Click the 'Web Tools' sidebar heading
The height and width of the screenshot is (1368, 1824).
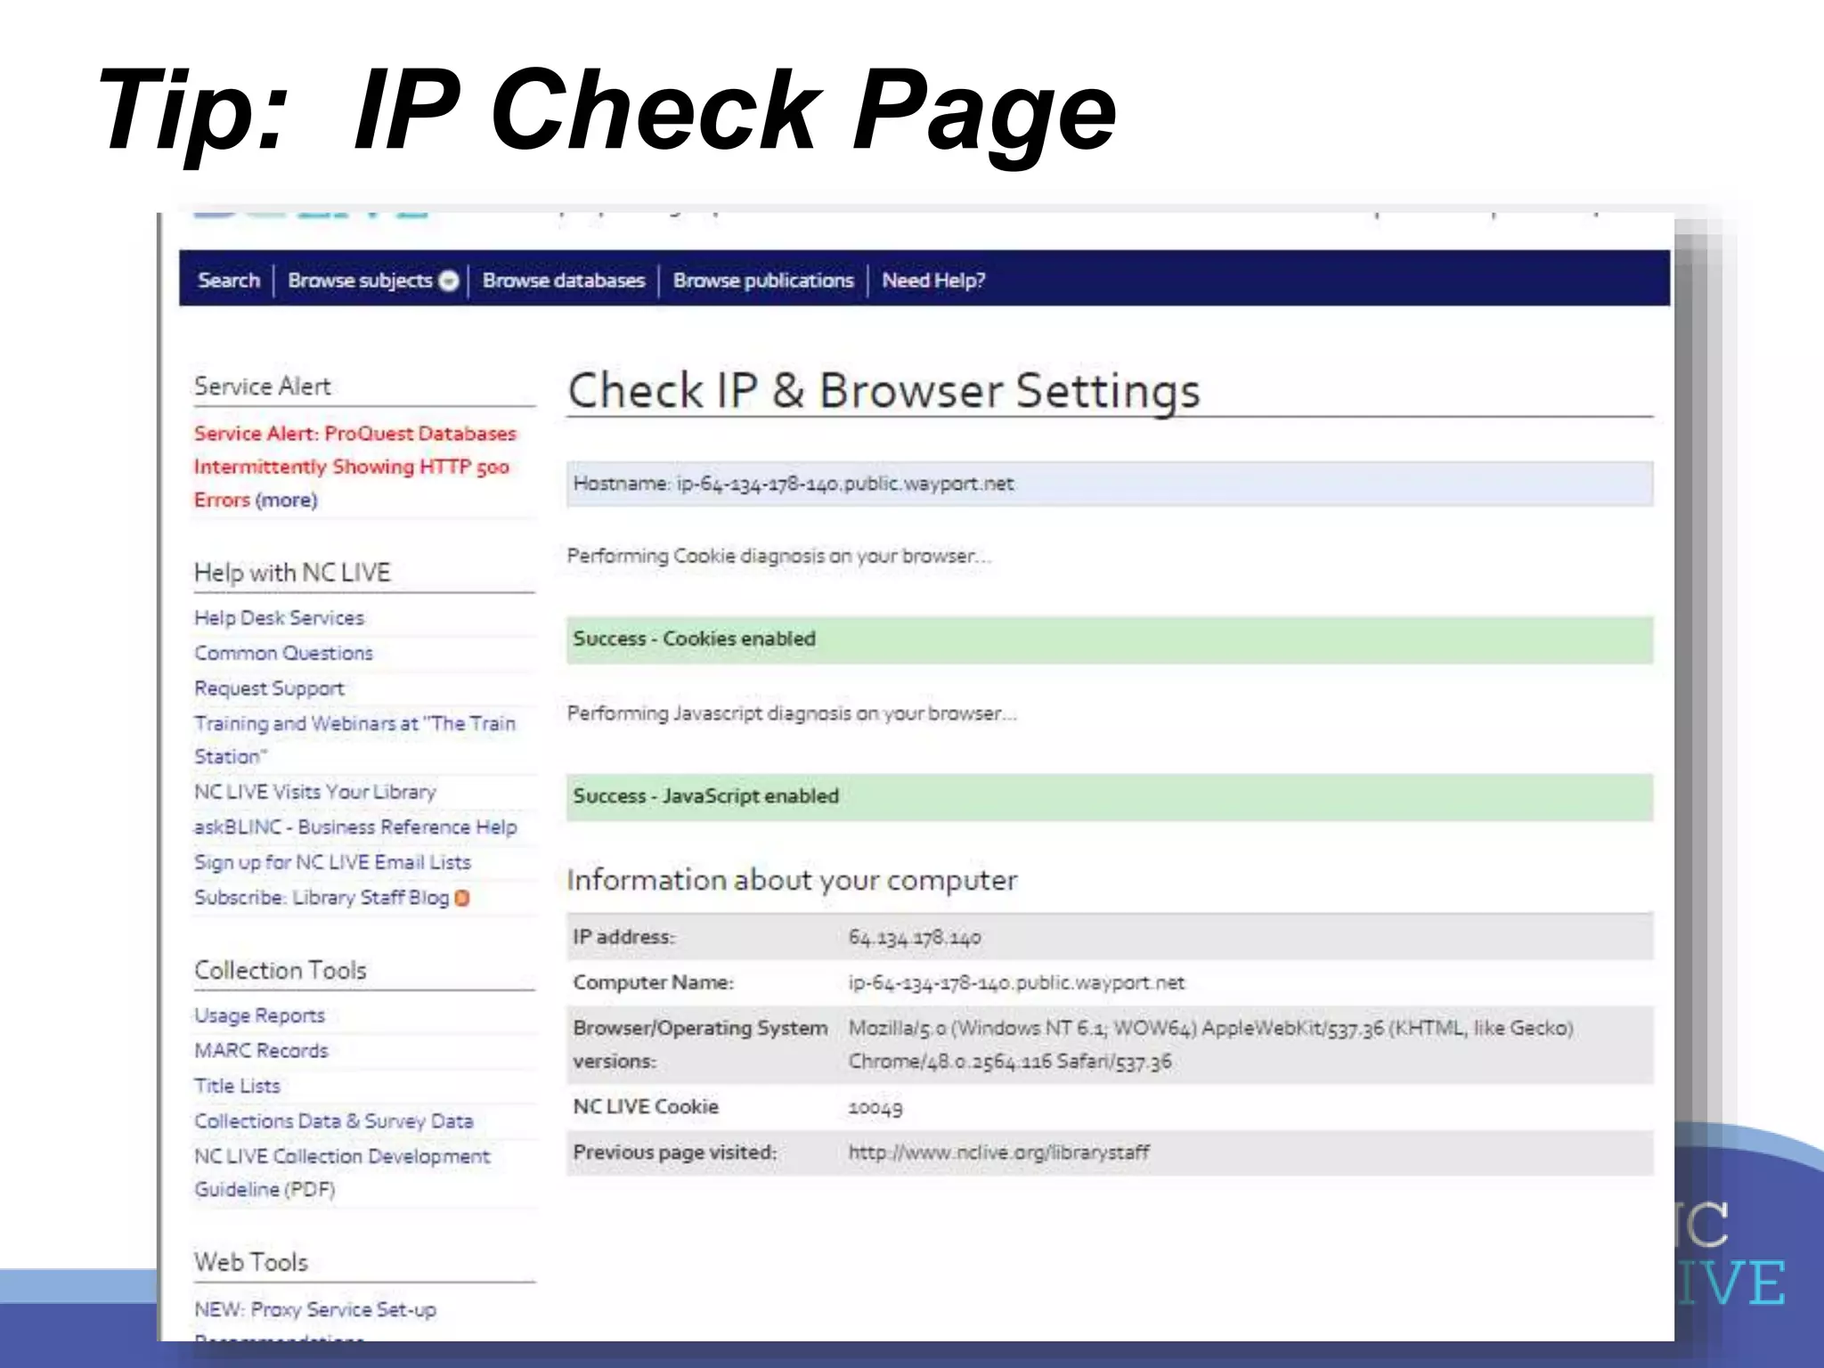[x=250, y=1262]
